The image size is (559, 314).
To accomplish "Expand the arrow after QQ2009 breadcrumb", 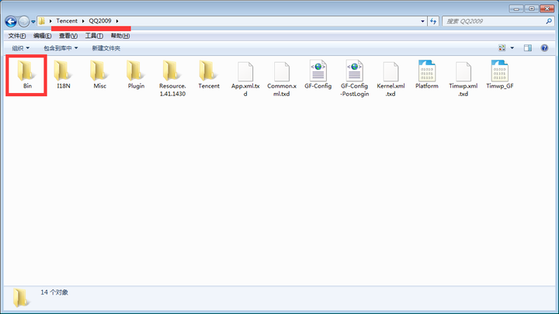I will click(117, 21).
